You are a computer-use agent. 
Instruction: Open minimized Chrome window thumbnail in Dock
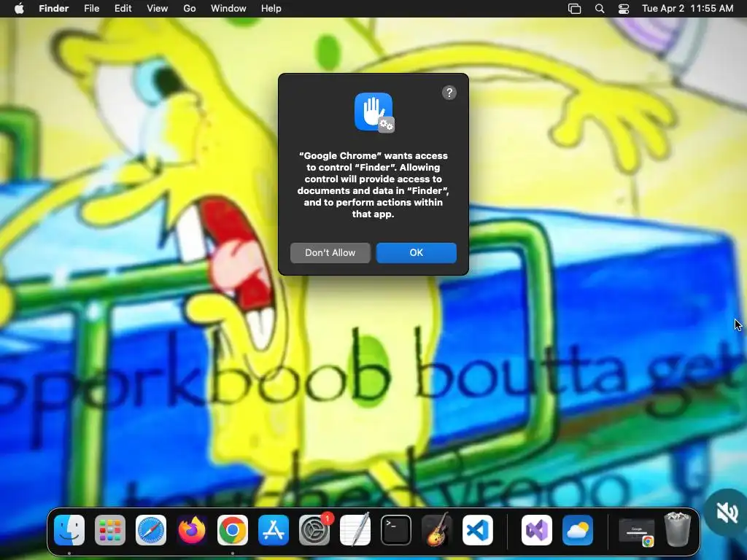click(636, 531)
